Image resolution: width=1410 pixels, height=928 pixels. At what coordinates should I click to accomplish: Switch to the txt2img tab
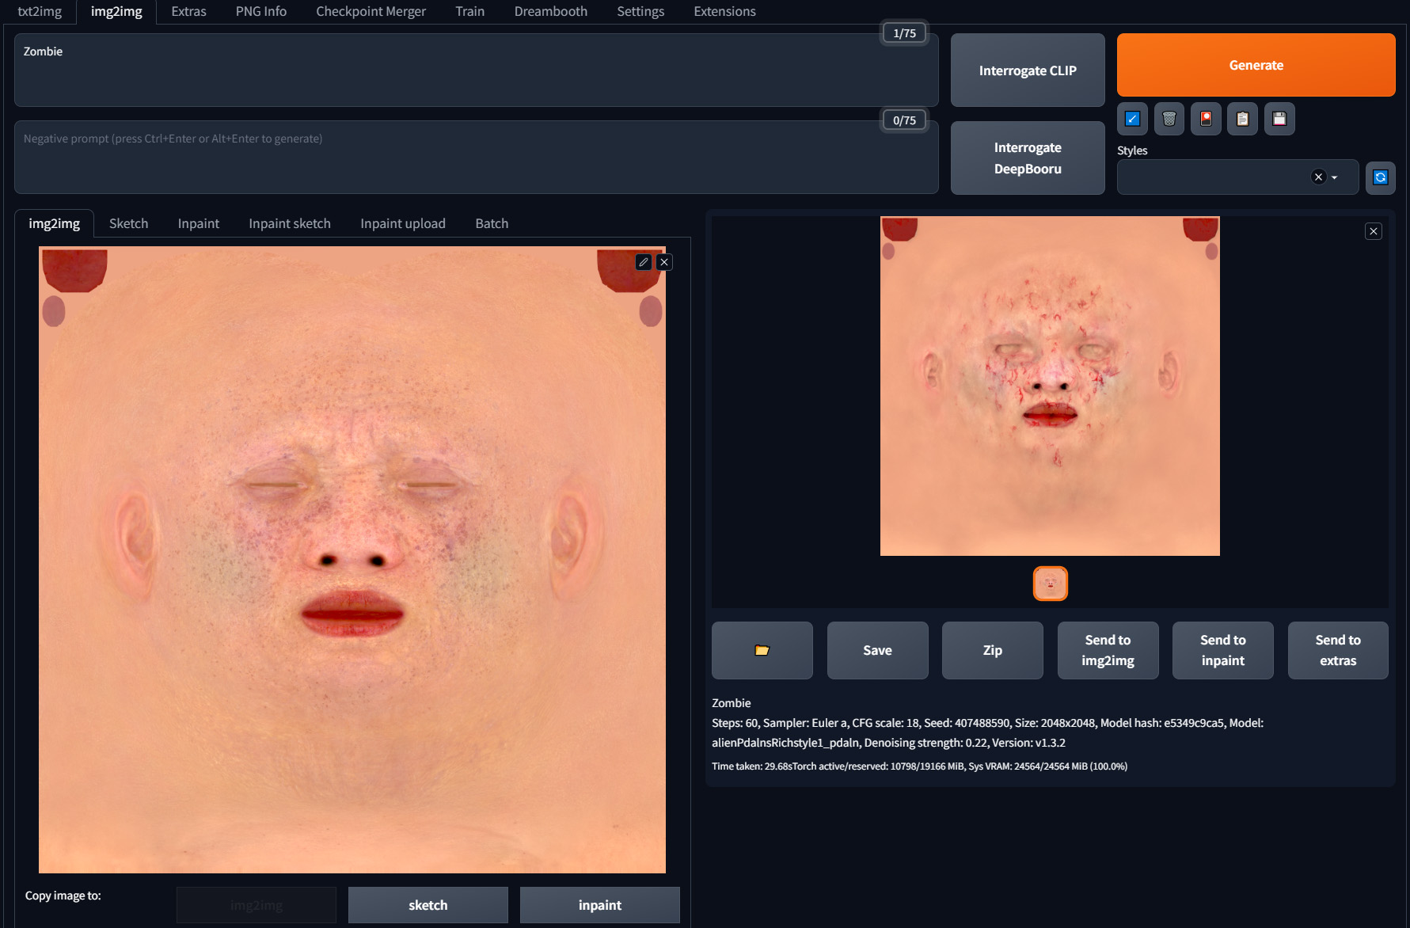(x=40, y=11)
